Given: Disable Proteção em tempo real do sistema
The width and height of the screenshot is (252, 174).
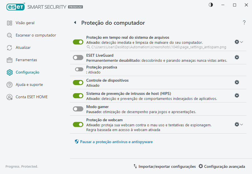Looking at the screenshot, I should pyautogui.click(x=78, y=42).
